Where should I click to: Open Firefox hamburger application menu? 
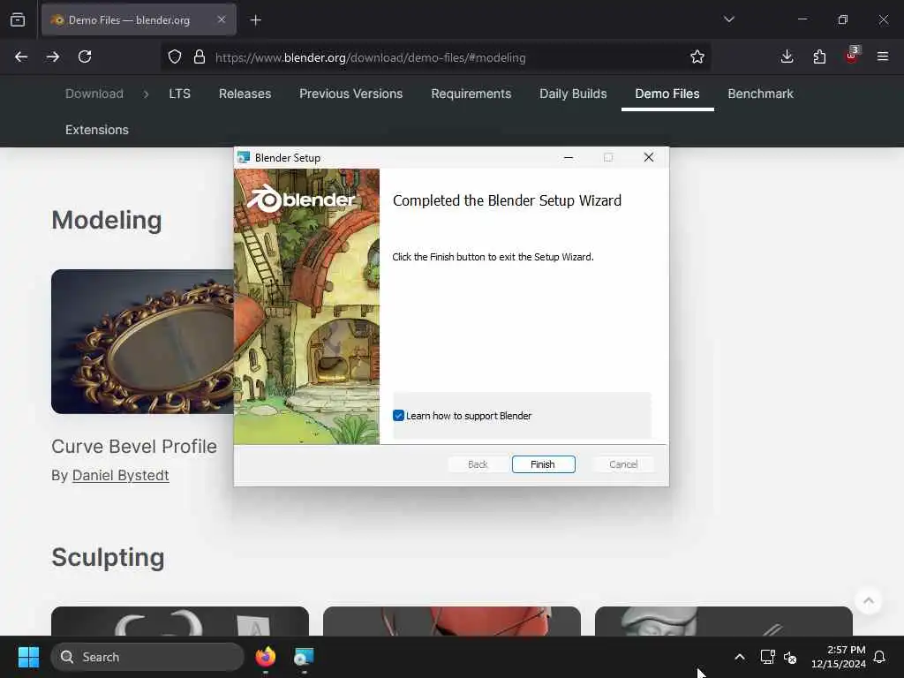(x=883, y=56)
